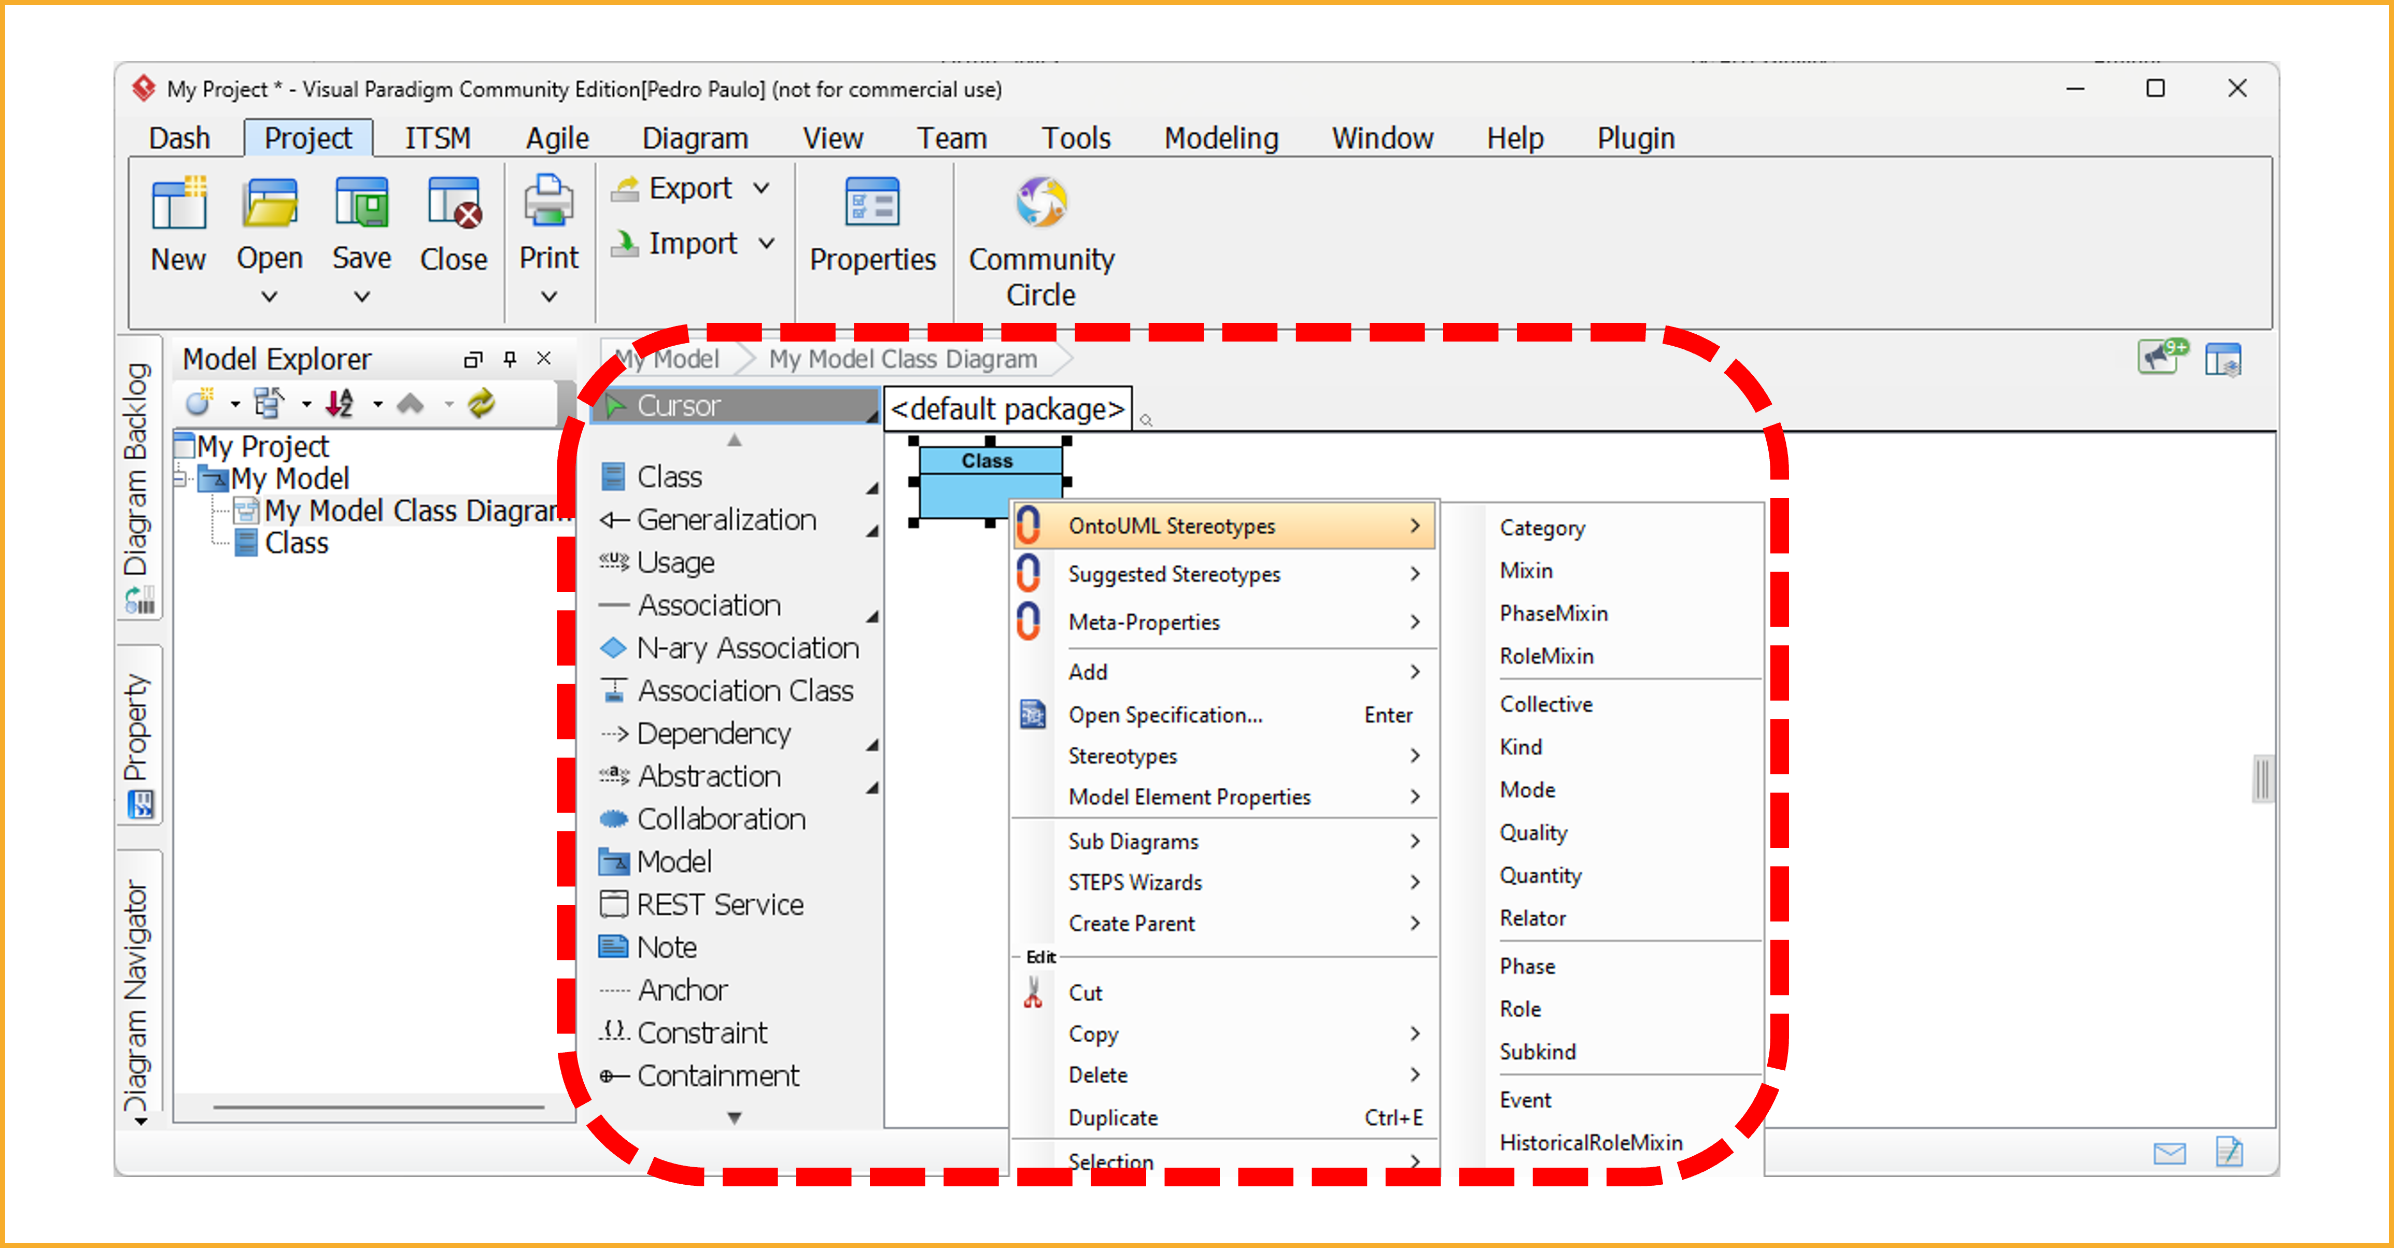Open the dropdown arrow under Print
This screenshot has width=2394, height=1248.
[548, 297]
